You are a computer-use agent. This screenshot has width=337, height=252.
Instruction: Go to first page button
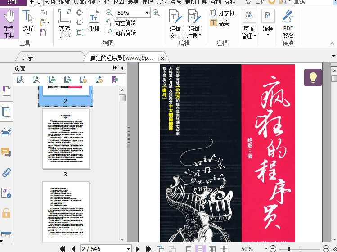click(x=62, y=249)
